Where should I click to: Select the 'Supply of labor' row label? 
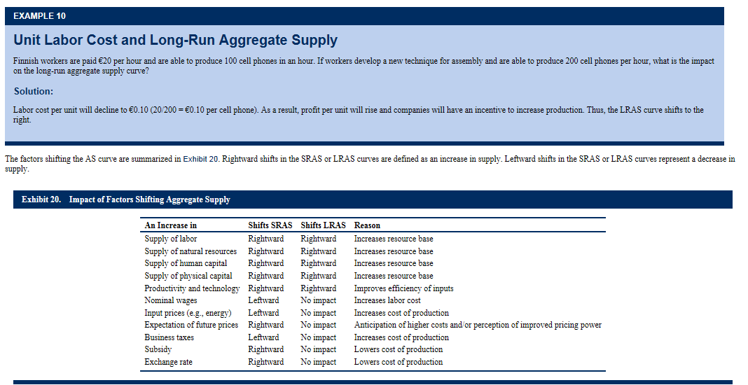(171, 239)
